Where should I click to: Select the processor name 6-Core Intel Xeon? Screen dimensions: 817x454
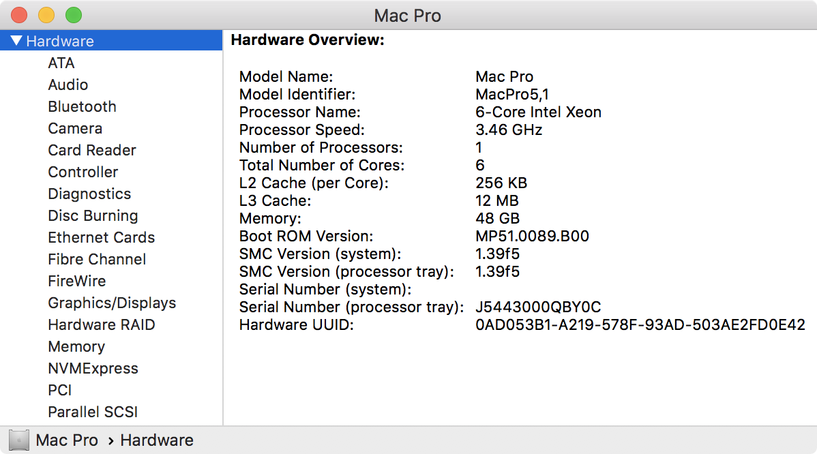click(538, 112)
